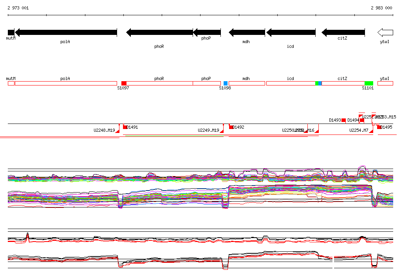Screen dimensions: 401x280
Task: Click the red-outlined phoP box in annotation track
Action: (x=207, y=83)
